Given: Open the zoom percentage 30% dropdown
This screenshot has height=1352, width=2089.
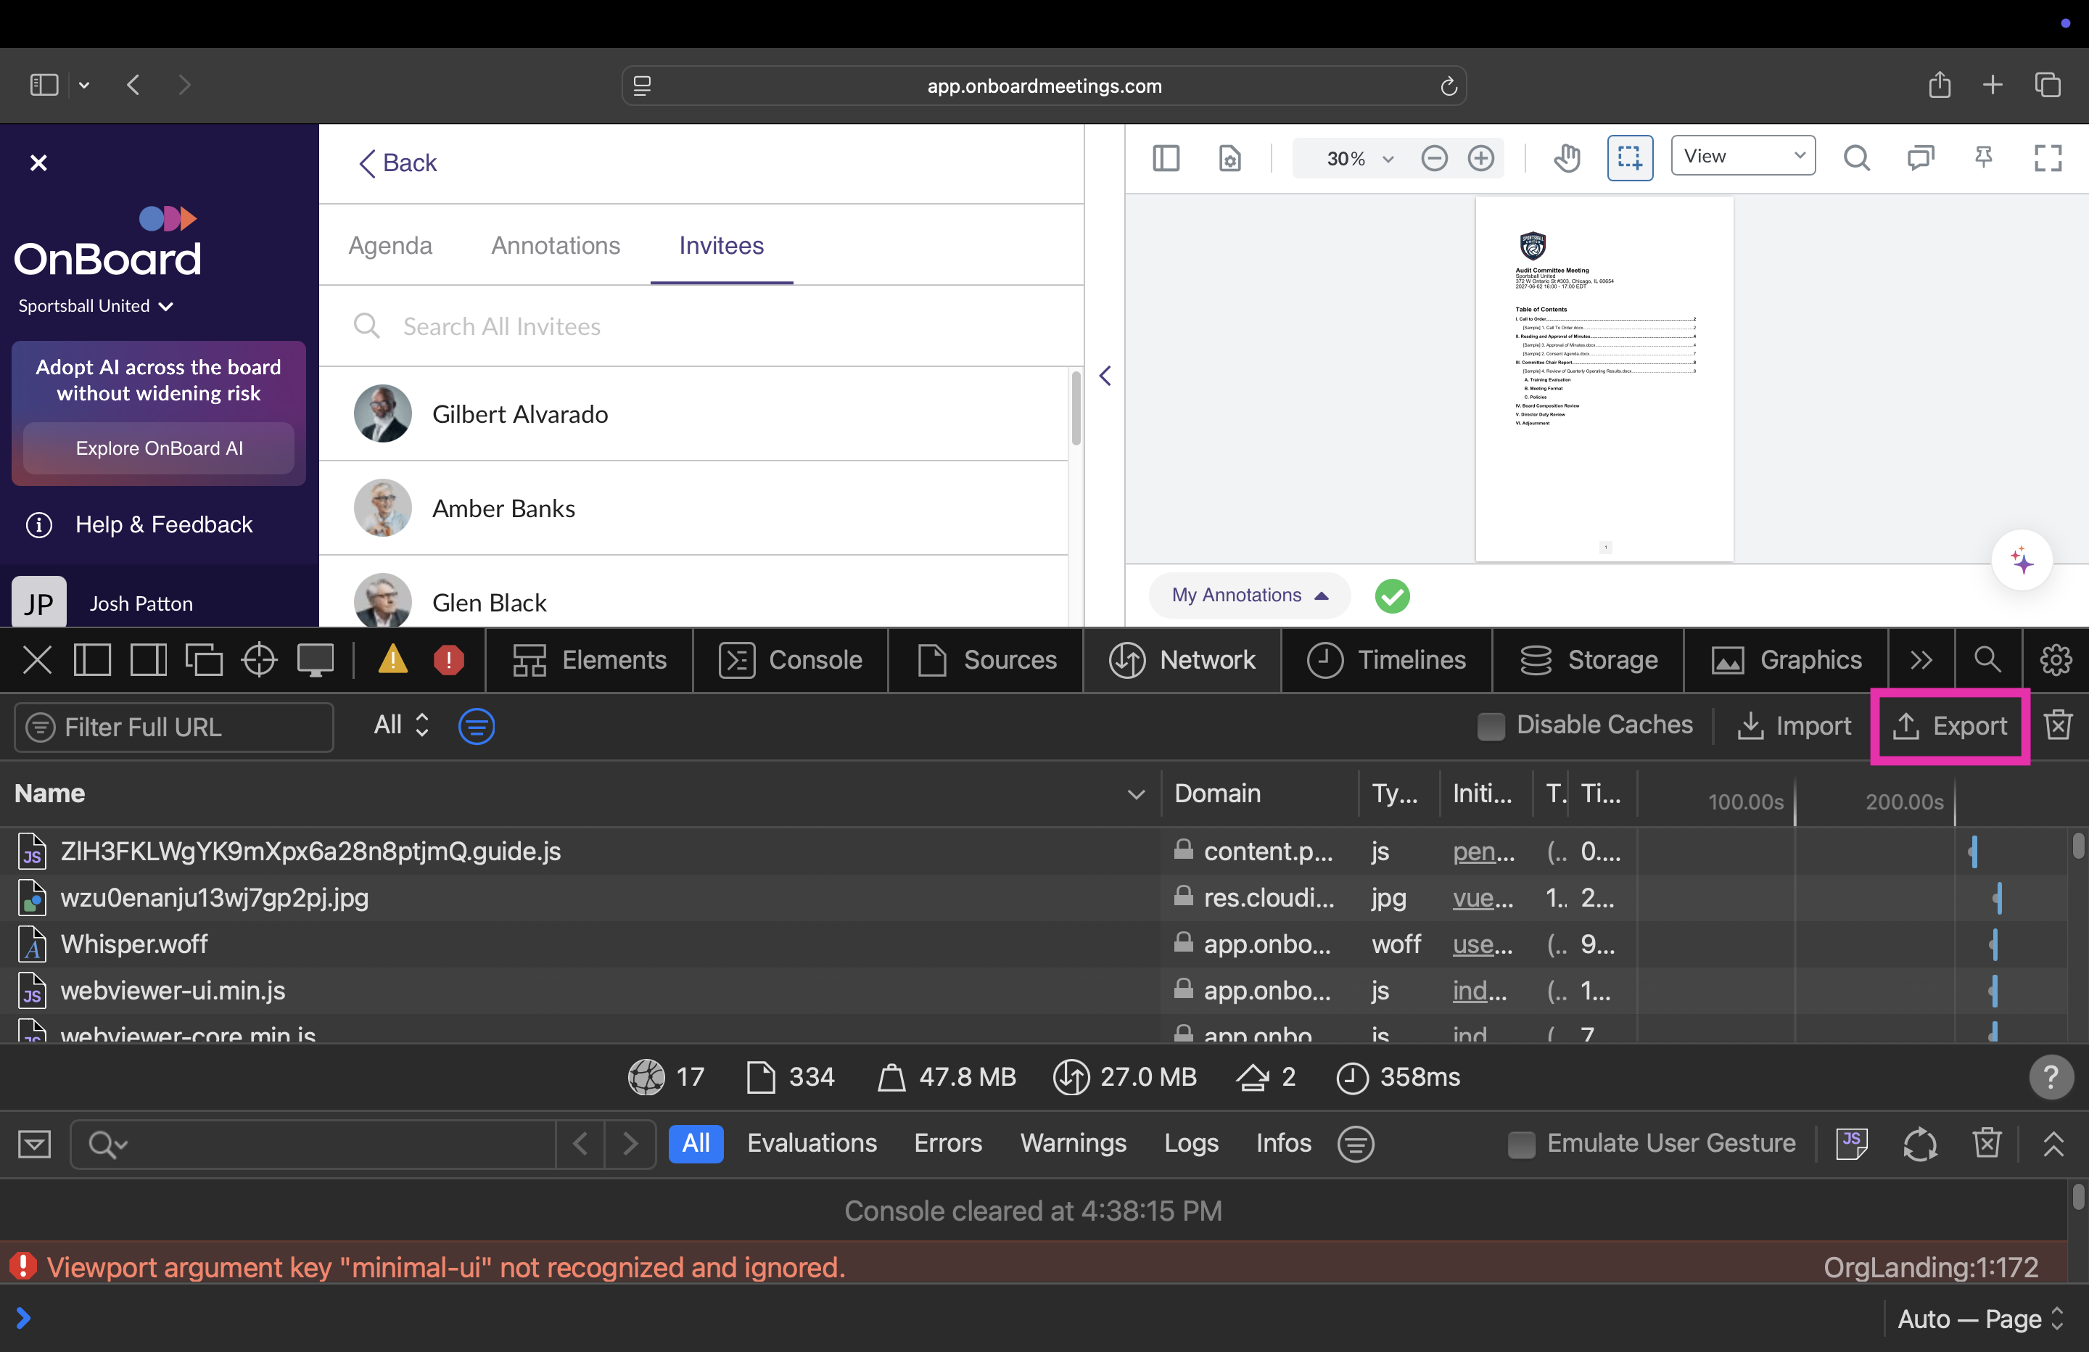Looking at the screenshot, I should (x=1359, y=158).
